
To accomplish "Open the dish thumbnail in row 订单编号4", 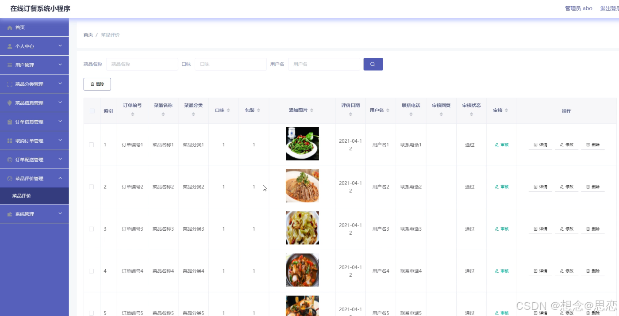I will click(302, 270).
